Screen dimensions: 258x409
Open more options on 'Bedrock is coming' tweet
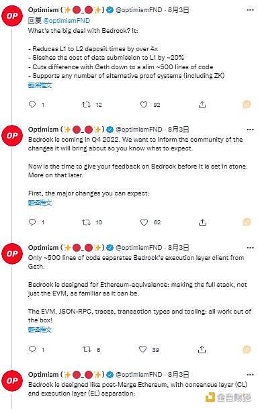pyautogui.click(x=250, y=130)
